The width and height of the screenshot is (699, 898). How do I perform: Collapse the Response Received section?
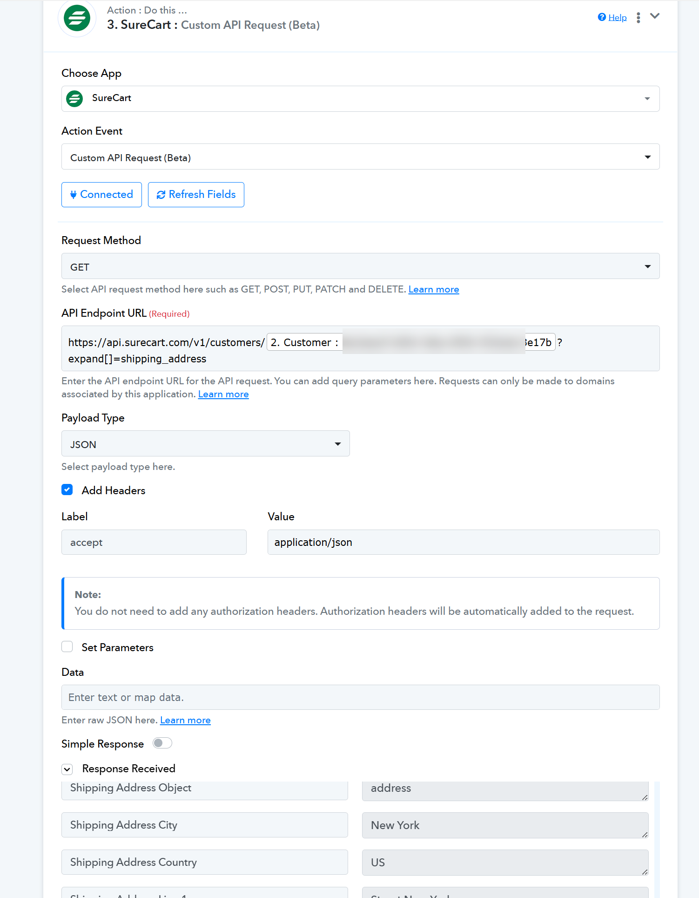[67, 769]
